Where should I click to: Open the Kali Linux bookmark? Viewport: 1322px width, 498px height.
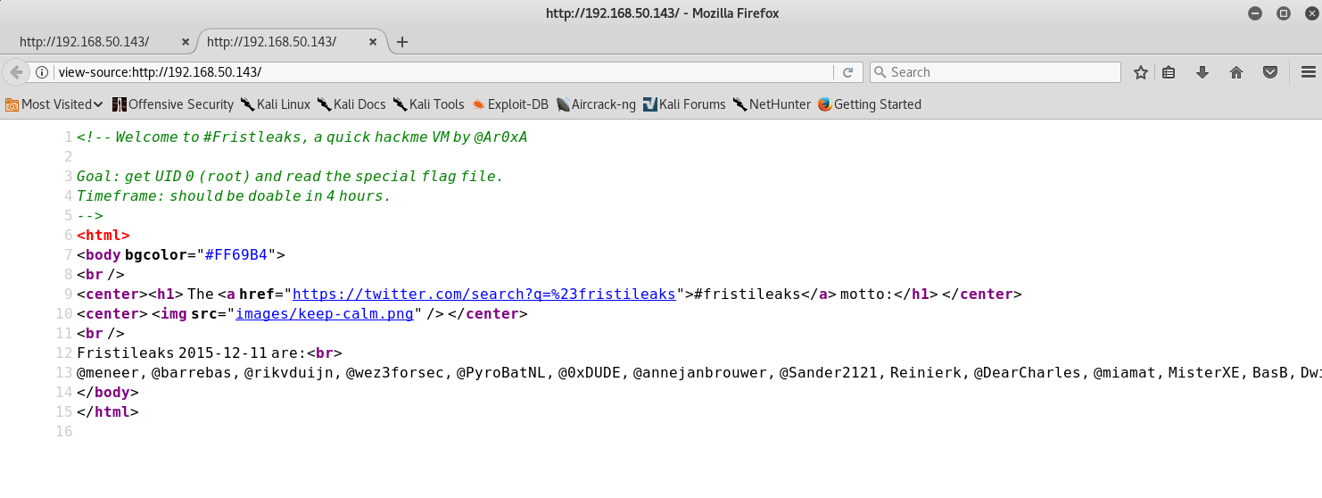[x=275, y=104]
